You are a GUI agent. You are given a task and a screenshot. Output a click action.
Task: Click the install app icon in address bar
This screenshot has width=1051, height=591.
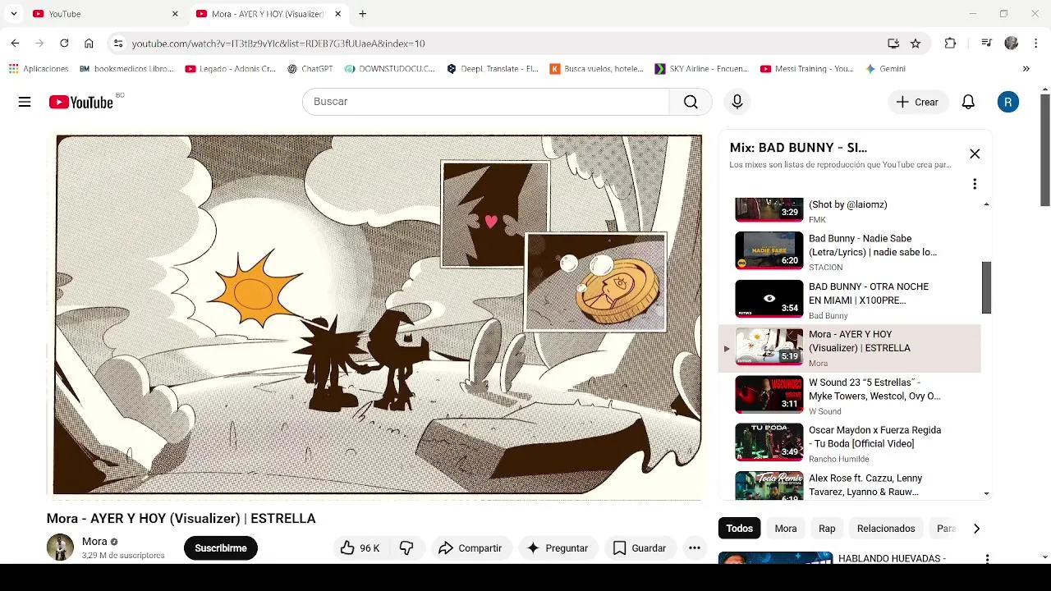pos(893,44)
